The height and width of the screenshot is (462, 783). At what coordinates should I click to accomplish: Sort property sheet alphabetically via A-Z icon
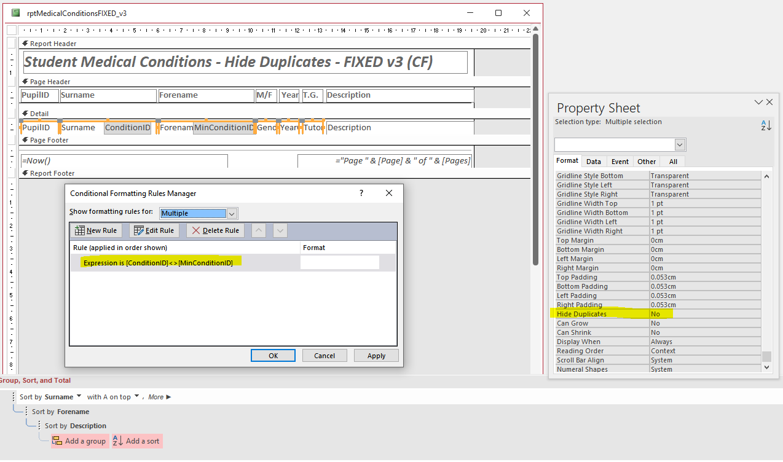pos(766,125)
